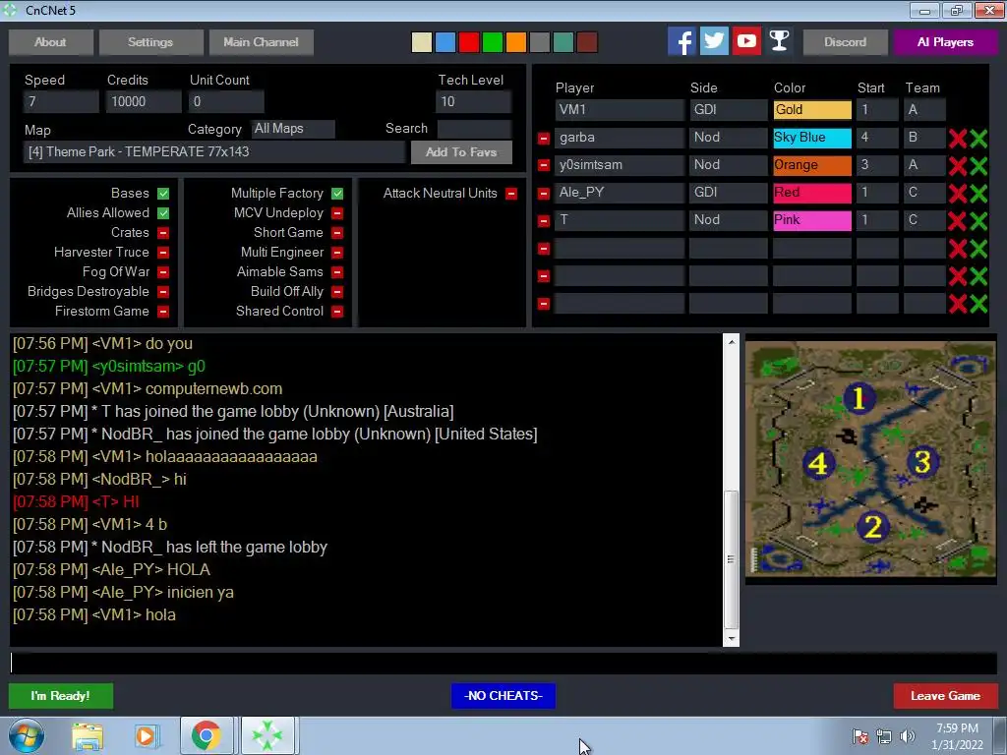Viewport: 1007px width, 755px height.
Task: Click the -NO CHEATS- button
Action: (503, 696)
